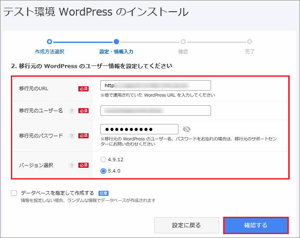The height and width of the screenshot is (238, 300).
Task: Click the テスト環境 WordPress のインストール heading
Action: point(96,12)
